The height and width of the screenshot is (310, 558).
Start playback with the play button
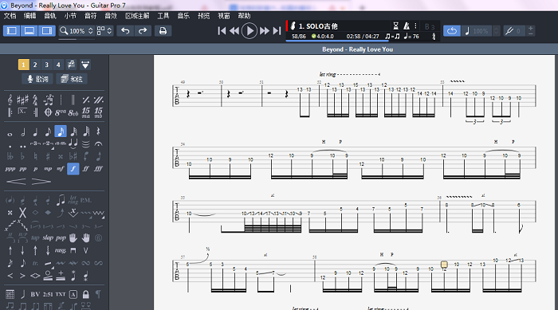[x=250, y=31]
